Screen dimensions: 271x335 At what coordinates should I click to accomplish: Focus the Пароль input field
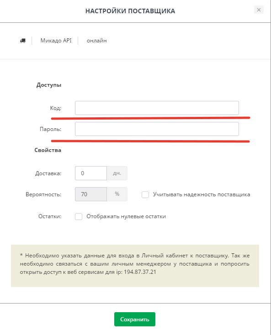point(157,129)
